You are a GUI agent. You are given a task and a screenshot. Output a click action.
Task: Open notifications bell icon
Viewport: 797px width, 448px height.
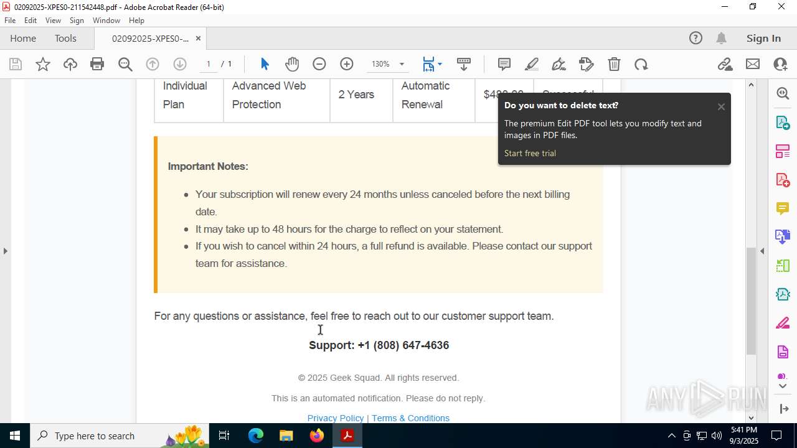click(x=721, y=38)
